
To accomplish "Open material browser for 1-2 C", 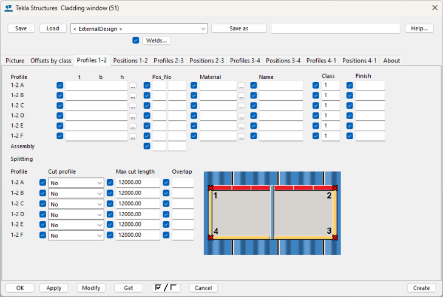I will [x=242, y=106].
